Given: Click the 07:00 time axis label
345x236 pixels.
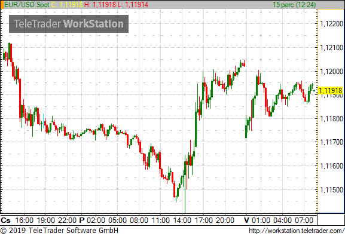Looking at the screenshot, I should click(x=304, y=220).
